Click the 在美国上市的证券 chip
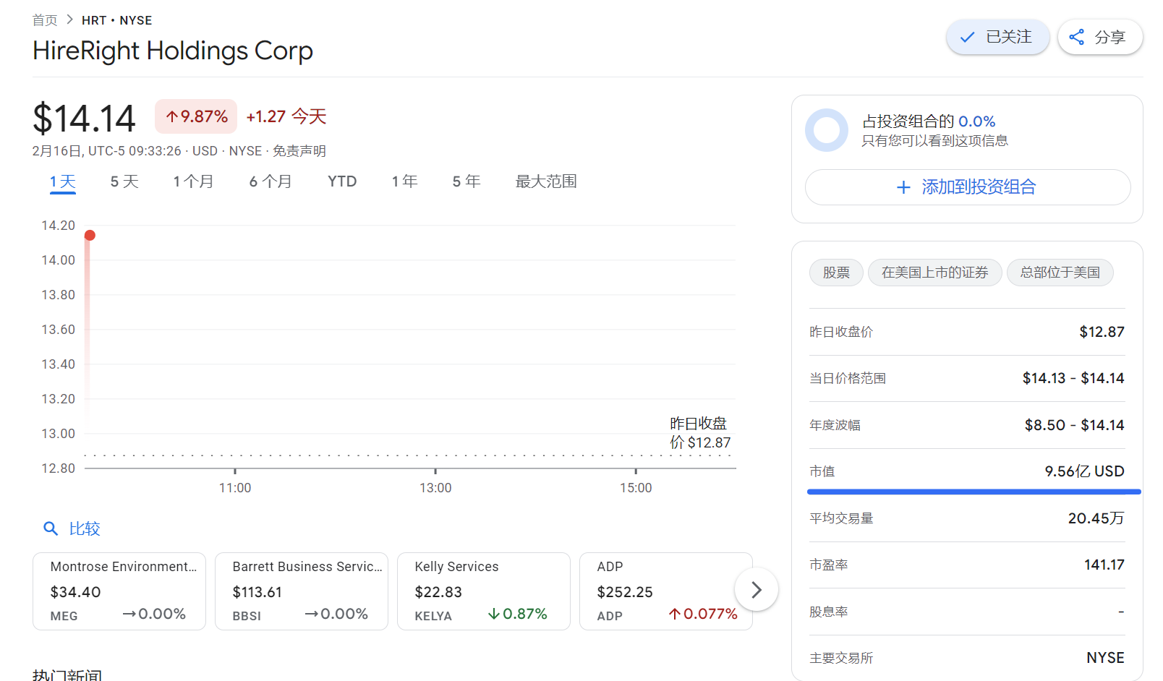 click(934, 273)
